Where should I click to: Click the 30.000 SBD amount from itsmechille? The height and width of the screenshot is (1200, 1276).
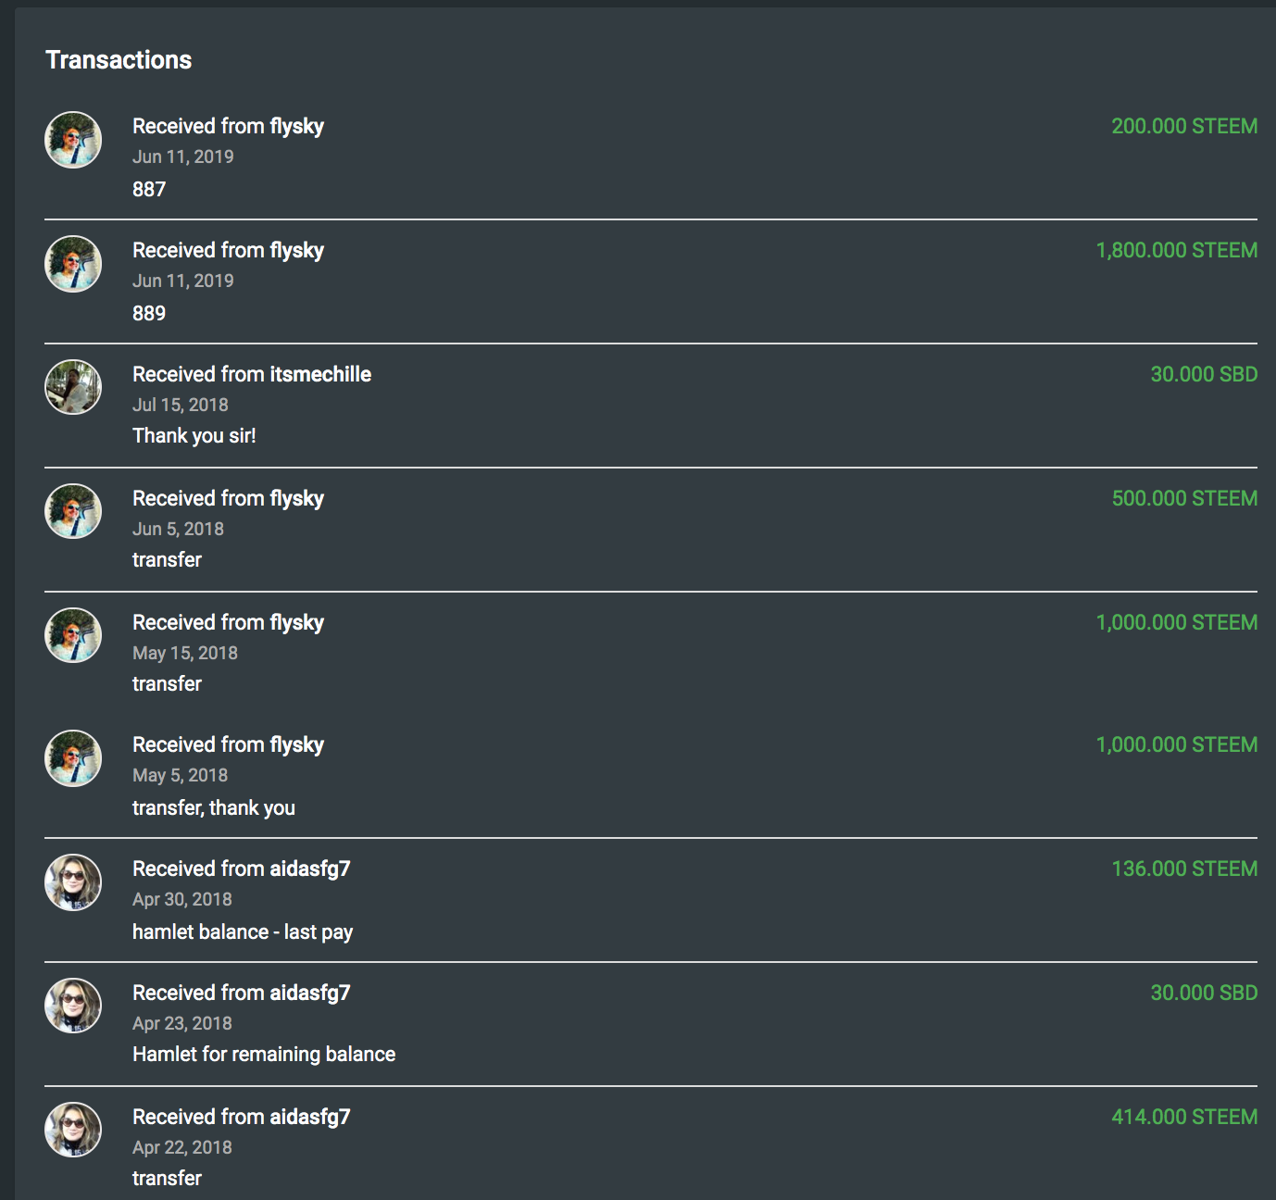pos(1204,375)
